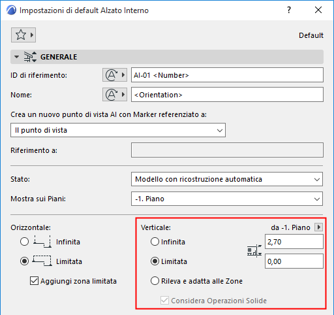Click the 'Verticale:' label

(156, 227)
